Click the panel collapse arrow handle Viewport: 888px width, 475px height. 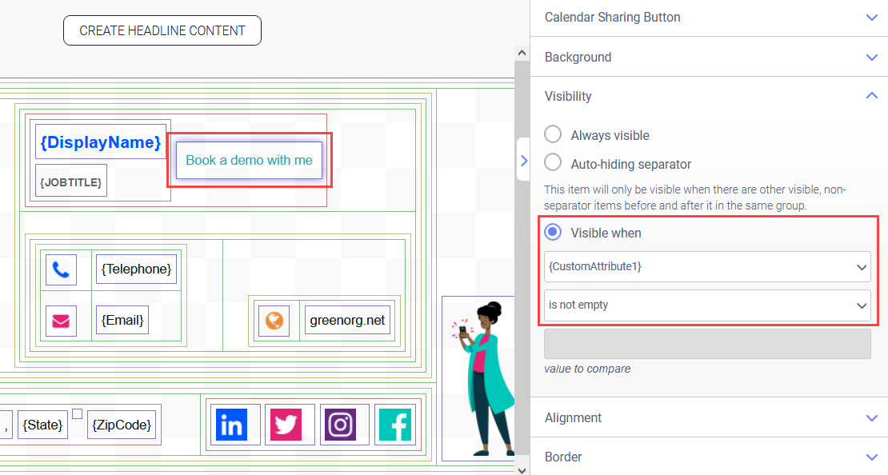(523, 161)
